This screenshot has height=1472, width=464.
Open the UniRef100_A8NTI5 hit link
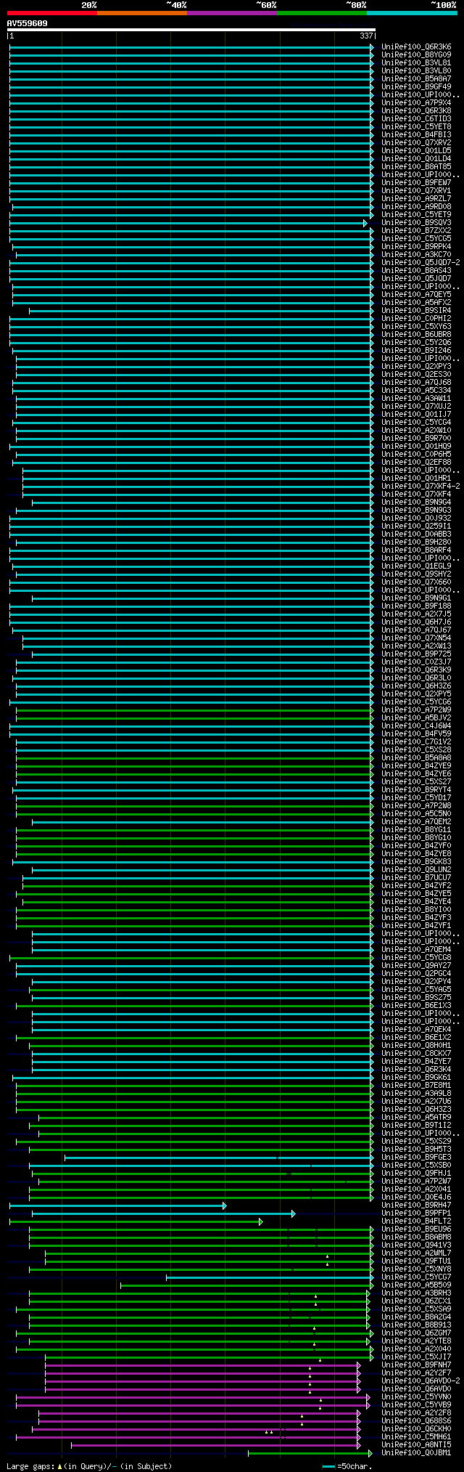(x=416, y=1445)
